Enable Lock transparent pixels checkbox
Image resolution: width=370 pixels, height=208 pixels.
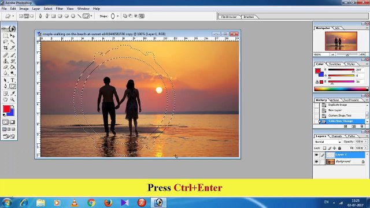tap(324, 148)
